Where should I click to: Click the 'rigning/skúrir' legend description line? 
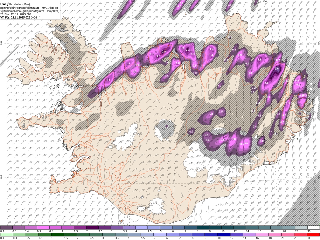pyautogui.click(x=29, y=7)
